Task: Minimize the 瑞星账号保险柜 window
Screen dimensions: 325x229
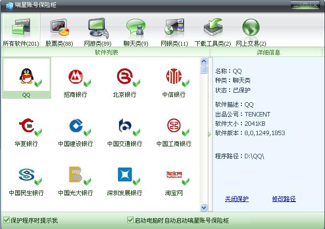Action: pyautogui.click(x=296, y=5)
